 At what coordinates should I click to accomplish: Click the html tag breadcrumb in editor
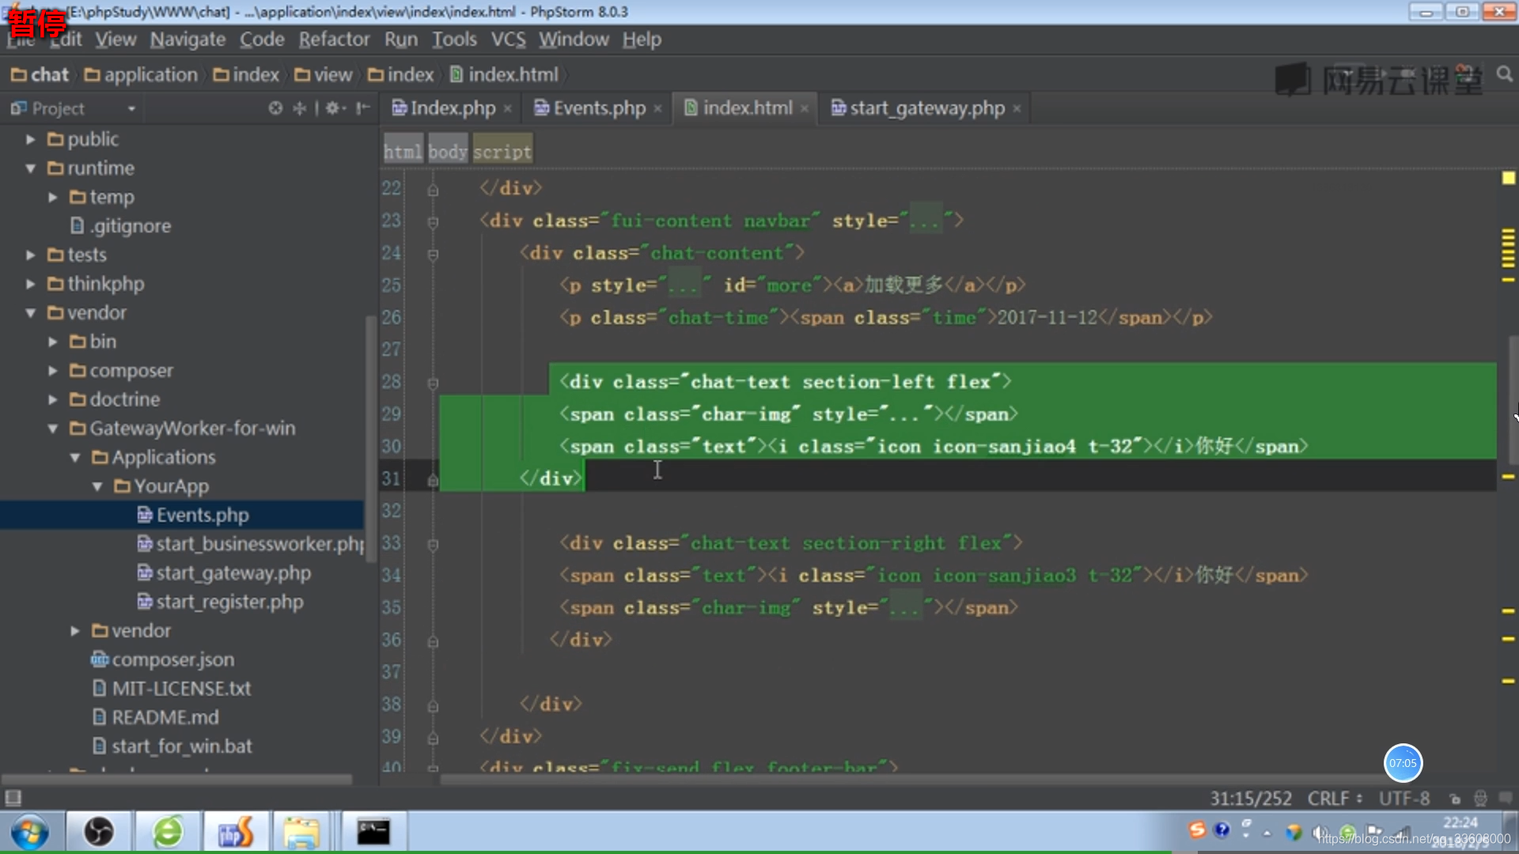tap(403, 152)
